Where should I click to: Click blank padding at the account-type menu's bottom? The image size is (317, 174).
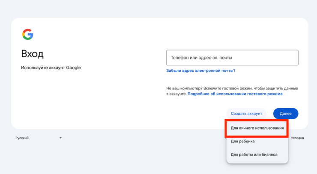click(x=257, y=161)
